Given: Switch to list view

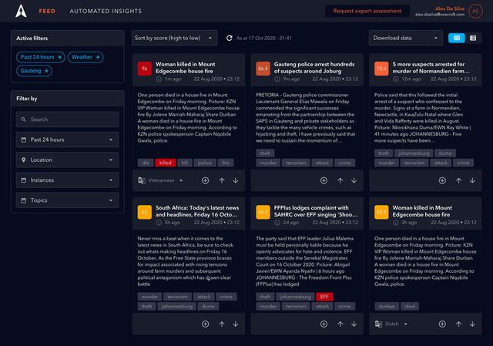Looking at the screenshot, I should coord(473,38).
